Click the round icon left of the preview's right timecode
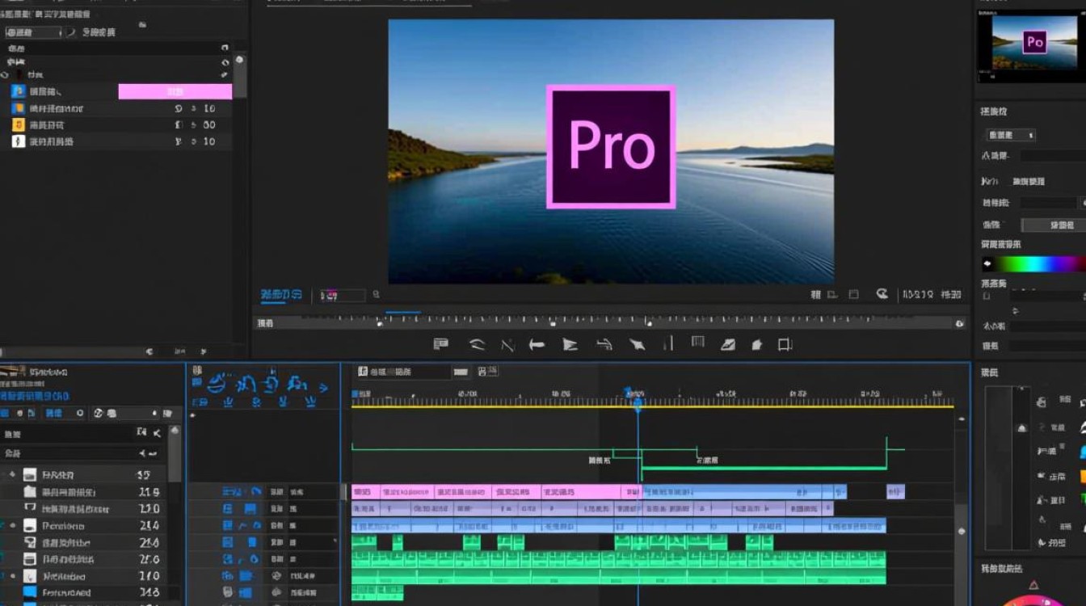Screen dimensions: 1086x606 882,296
